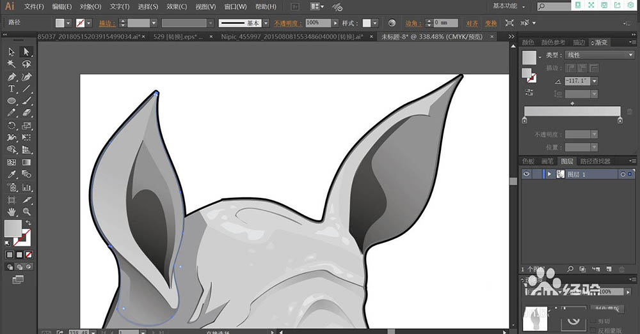Select the Type tool
Image resolution: width=640 pixels, height=334 pixels.
coord(12,89)
